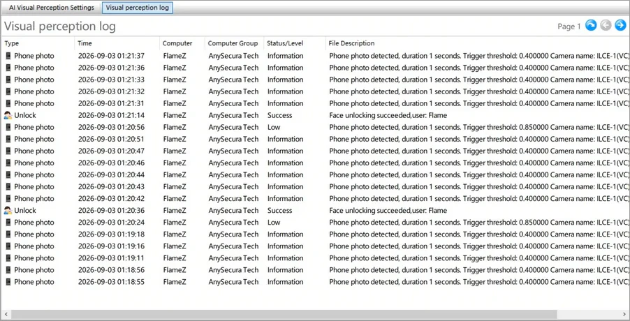This screenshot has width=630, height=321.
Task: Click Information status in 01:19:11 row
Action: [x=285, y=258]
